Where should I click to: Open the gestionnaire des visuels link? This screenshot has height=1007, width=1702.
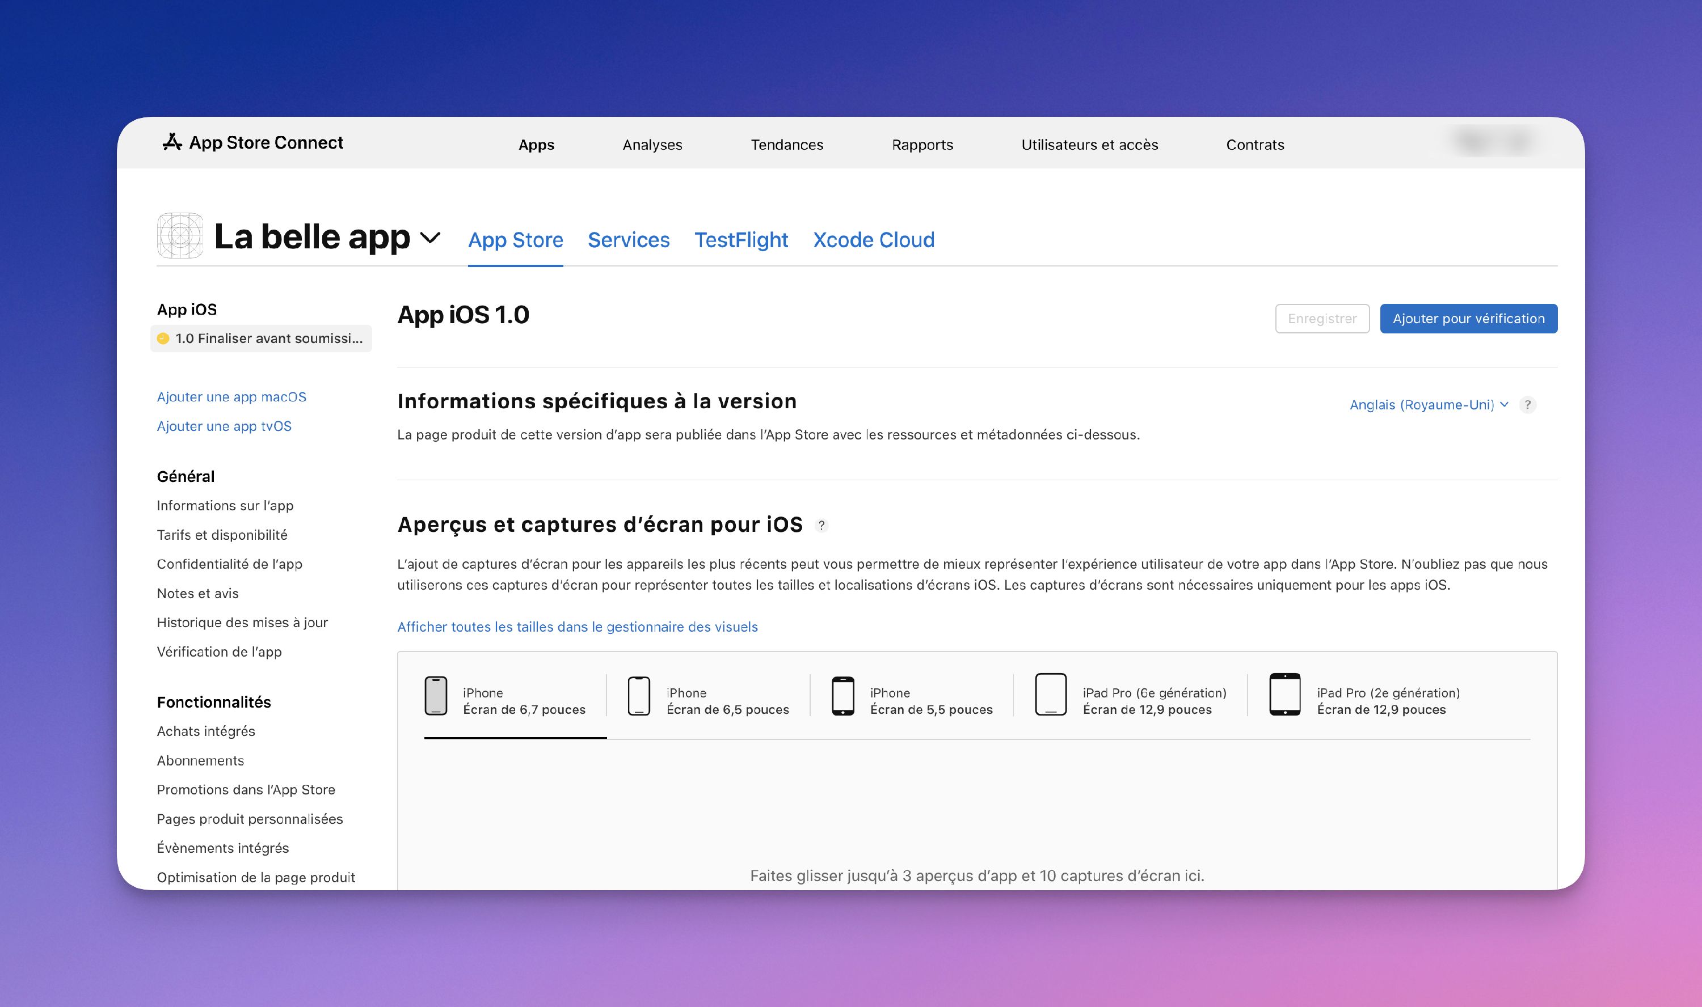coord(578,627)
